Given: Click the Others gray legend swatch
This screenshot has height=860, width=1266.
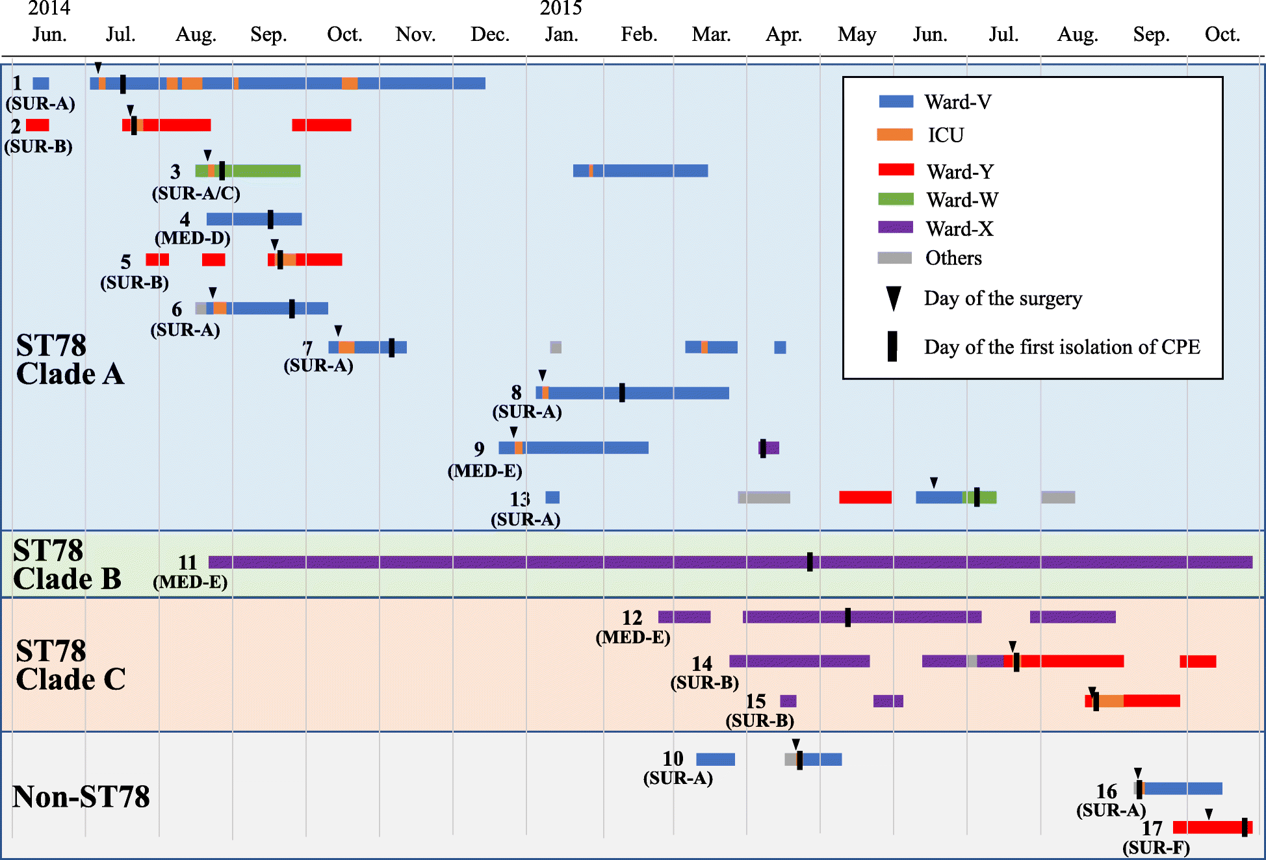Looking at the screenshot, I should point(894,258).
